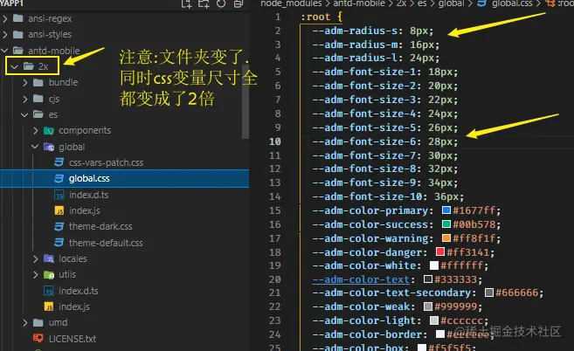Click the New Folder icon in explorer header
Viewport: 574px width, 351px height.
pos(204,3)
